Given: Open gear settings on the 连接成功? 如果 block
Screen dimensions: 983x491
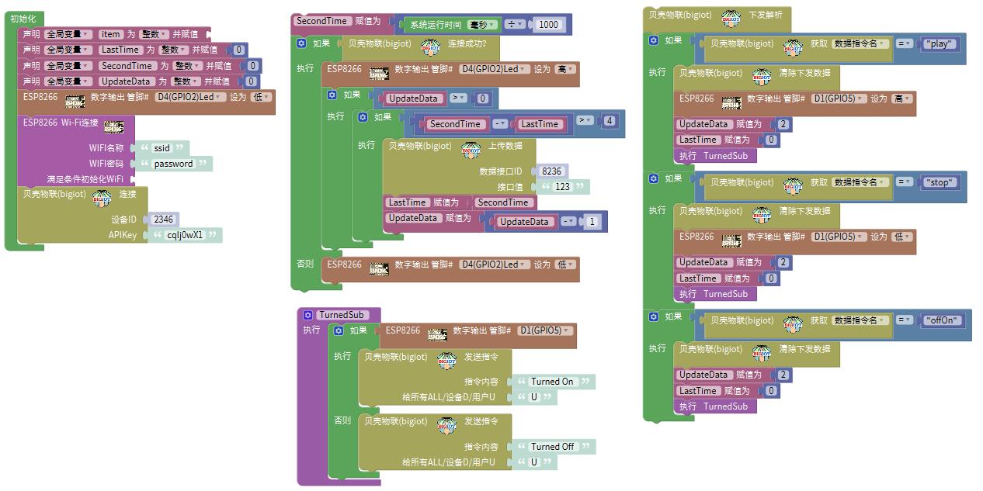Looking at the screenshot, I should tap(302, 43).
